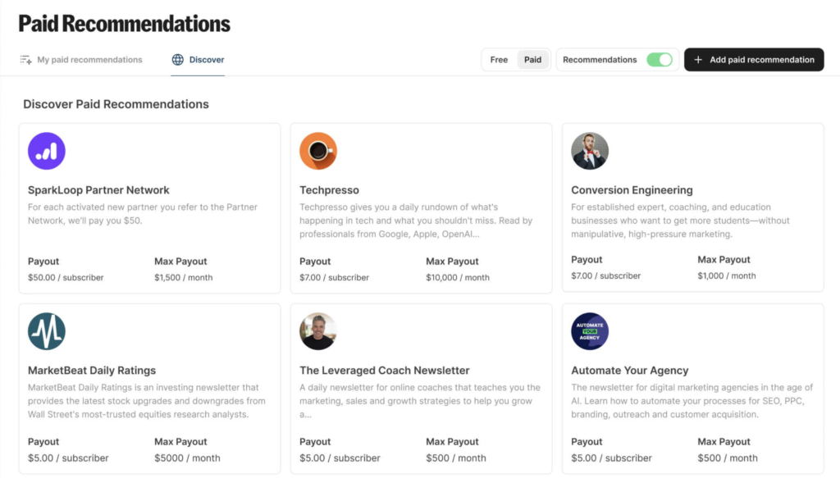Open the Discover tab

[207, 60]
